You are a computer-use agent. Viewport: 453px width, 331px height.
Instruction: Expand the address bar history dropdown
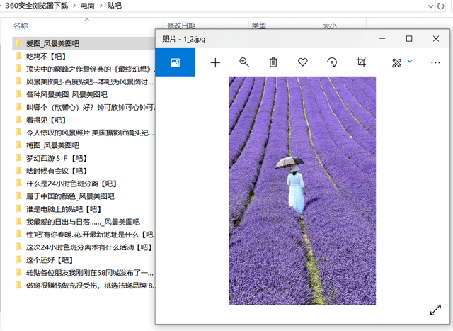click(x=431, y=6)
